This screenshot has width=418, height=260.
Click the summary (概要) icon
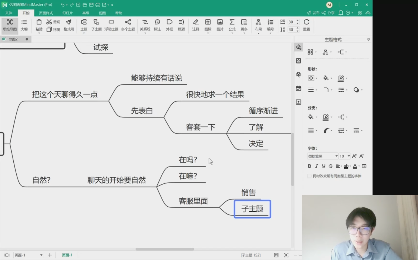[181, 25]
